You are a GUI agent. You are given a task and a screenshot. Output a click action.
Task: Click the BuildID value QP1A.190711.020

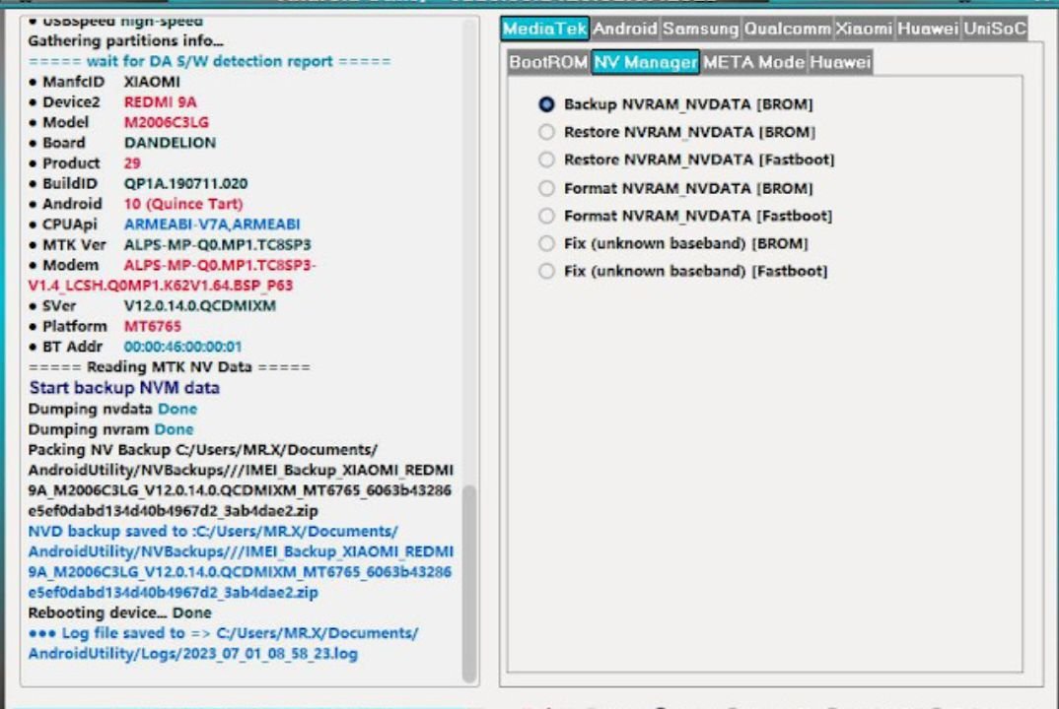point(185,183)
